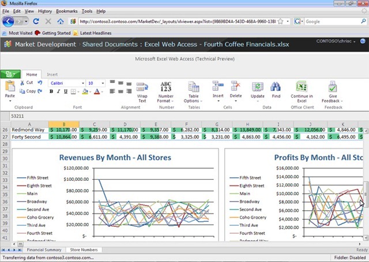Set top vertical alignment
369x262 pixels.
coord(112,82)
